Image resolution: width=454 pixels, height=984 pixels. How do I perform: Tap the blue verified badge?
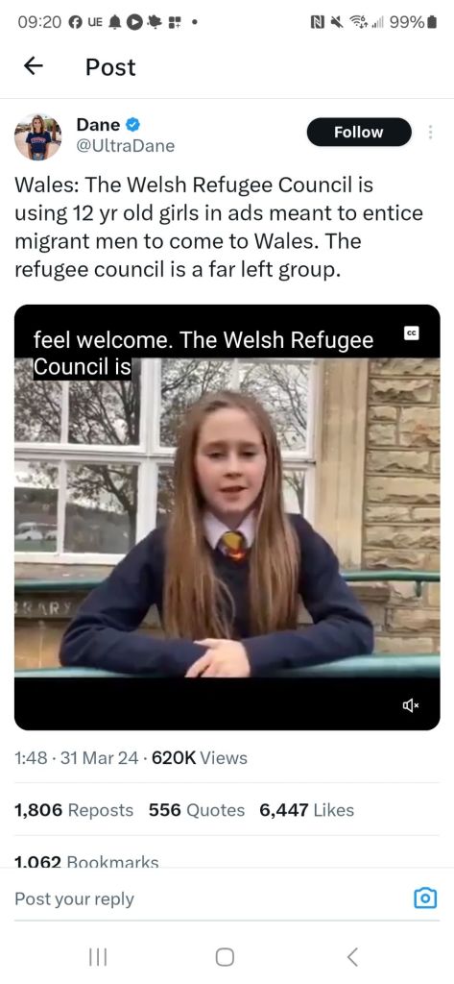[133, 125]
